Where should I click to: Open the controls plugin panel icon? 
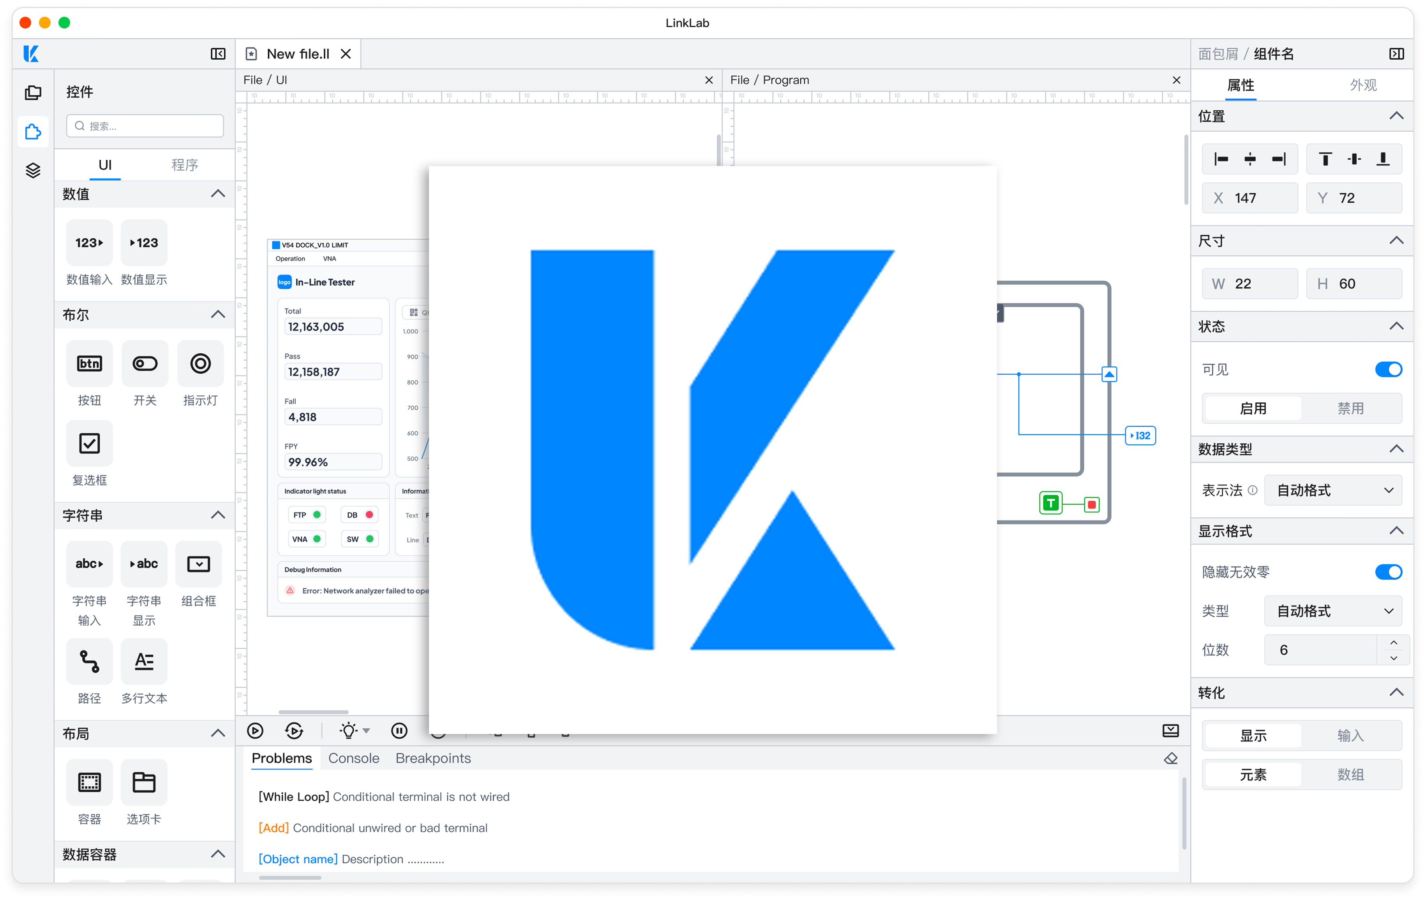(33, 131)
